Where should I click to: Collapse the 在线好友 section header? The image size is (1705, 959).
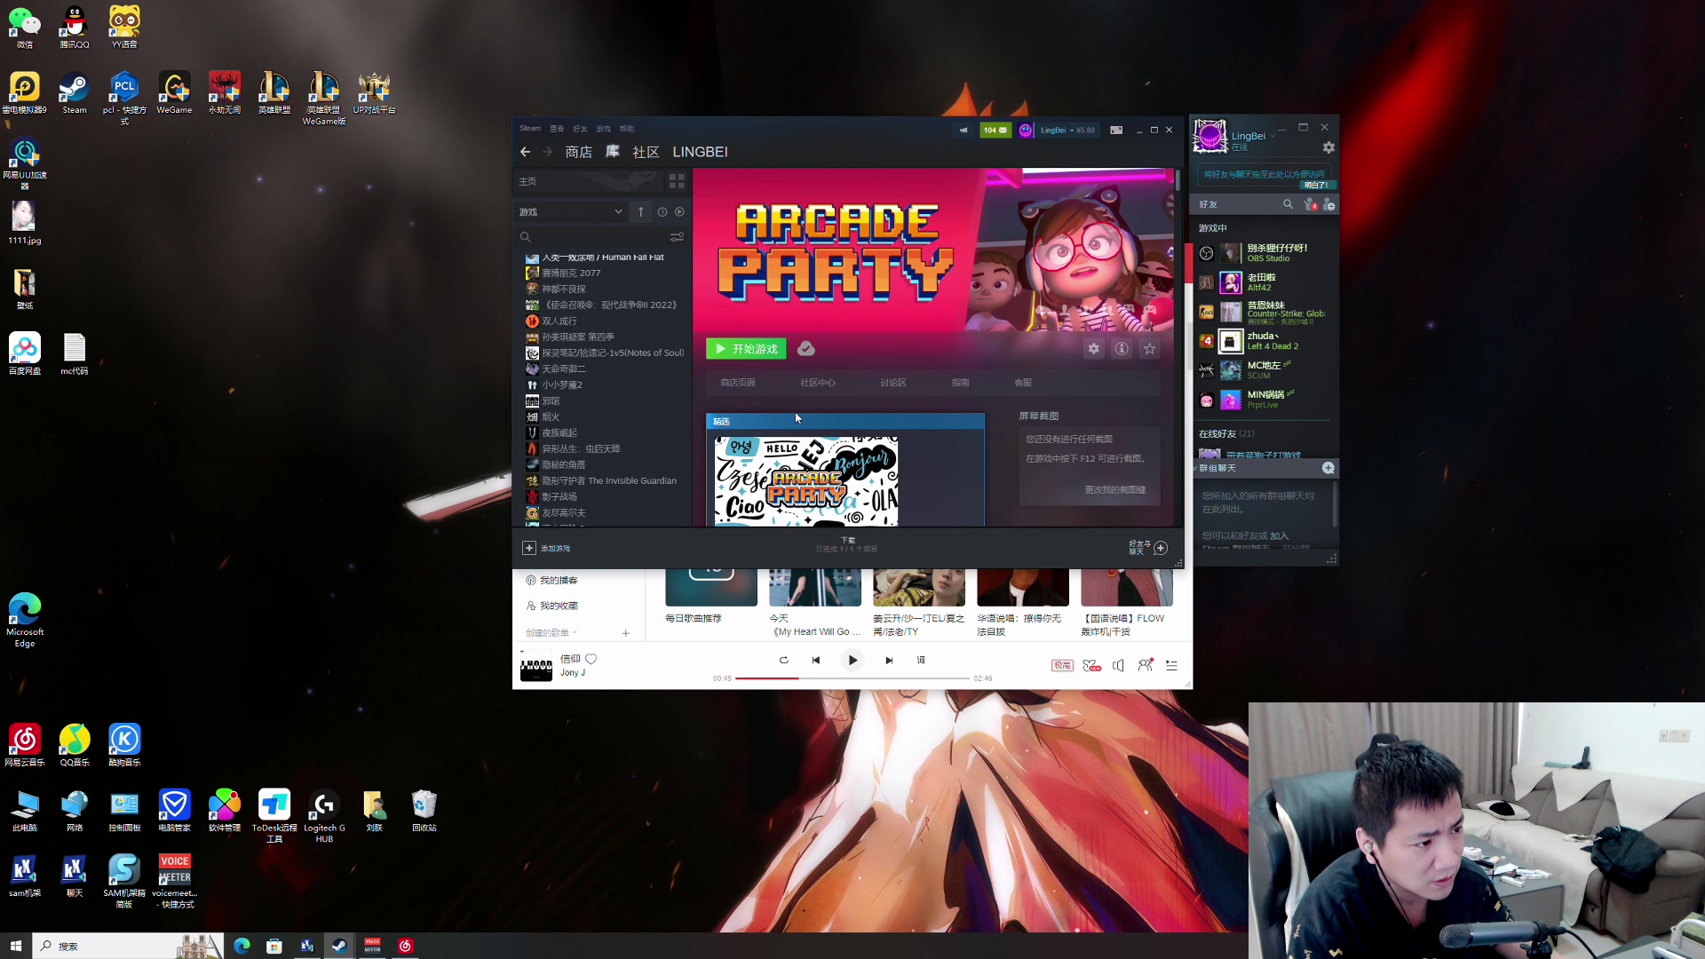[x=1227, y=434]
